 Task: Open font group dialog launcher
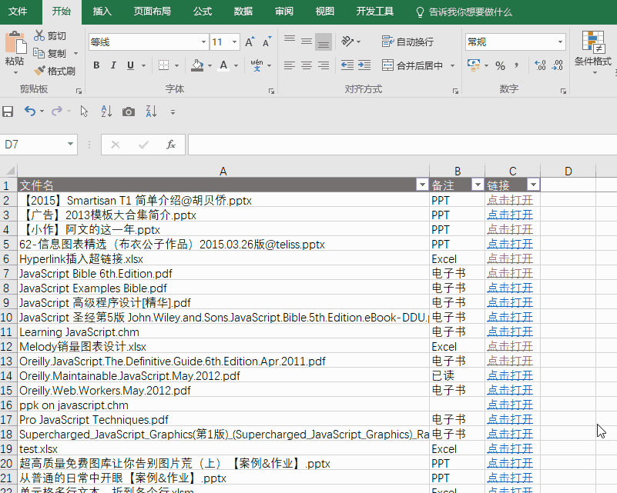(x=271, y=91)
